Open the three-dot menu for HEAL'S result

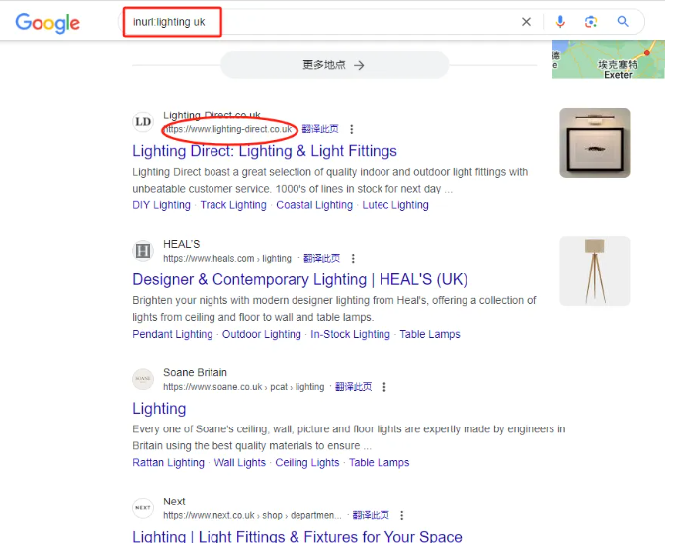click(353, 259)
